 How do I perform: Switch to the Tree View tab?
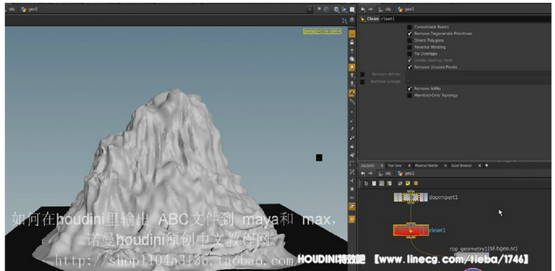click(394, 166)
